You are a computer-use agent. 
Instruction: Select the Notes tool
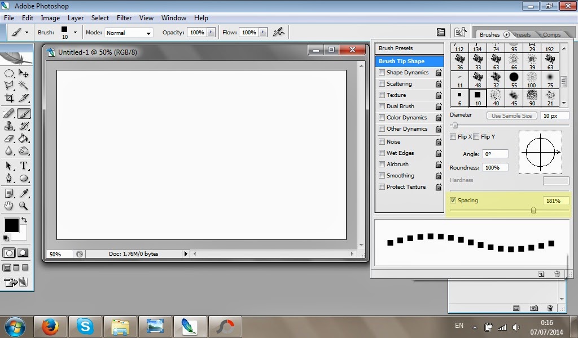pyautogui.click(x=9, y=193)
